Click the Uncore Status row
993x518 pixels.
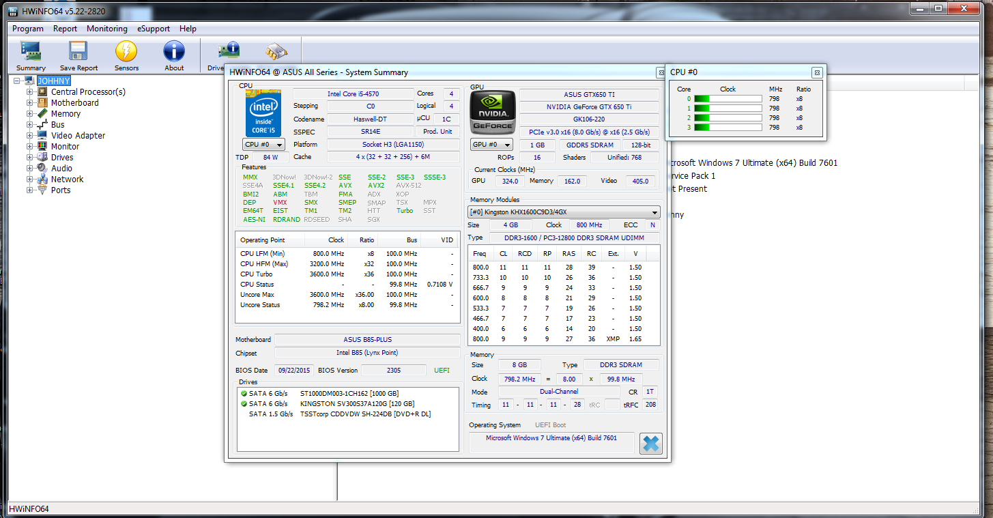click(347, 304)
